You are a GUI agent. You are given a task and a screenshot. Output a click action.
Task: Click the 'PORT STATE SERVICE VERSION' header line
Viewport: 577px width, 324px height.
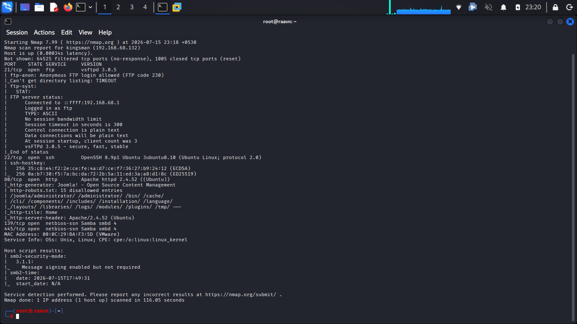point(53,64)
